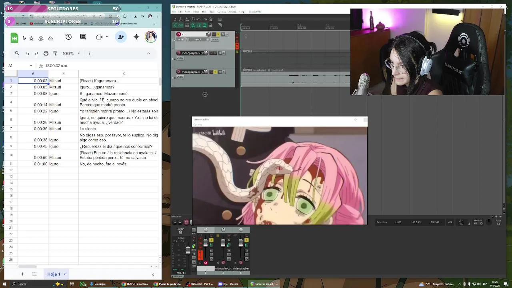Toggle snap magnet icon in REAPER
The height and width of the screenshot is (288, 512).
[205, 25]
